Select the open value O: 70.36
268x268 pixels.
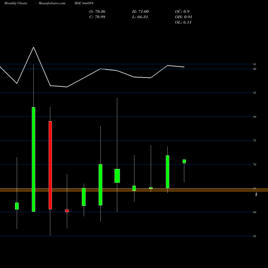97,11
